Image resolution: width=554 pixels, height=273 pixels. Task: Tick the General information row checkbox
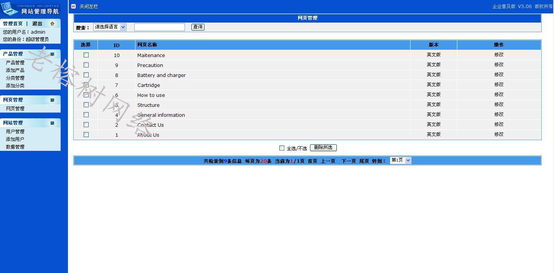pyautogui.click(x=86, y=115)
